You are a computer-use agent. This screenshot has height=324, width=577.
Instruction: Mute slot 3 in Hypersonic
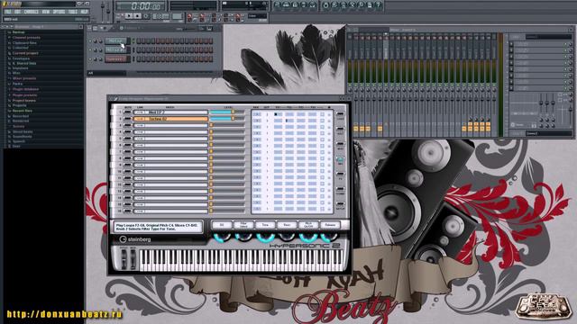pos(127,125)
